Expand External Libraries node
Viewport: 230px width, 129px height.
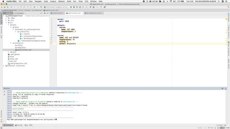[4, 66]
